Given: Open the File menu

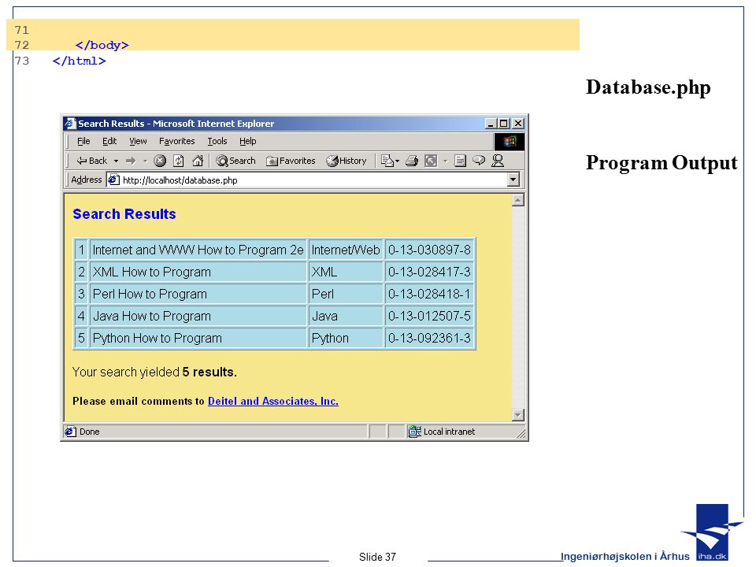Looking at the screenshot, I should pos(83,141).
